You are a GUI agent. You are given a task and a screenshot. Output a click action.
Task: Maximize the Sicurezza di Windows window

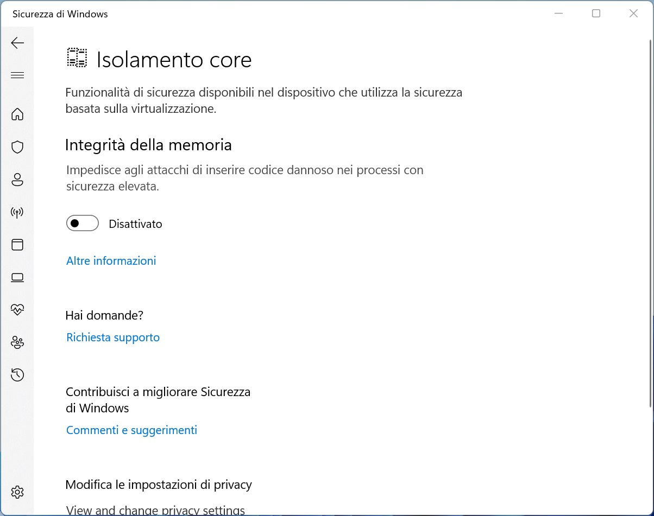click(596, 14)
